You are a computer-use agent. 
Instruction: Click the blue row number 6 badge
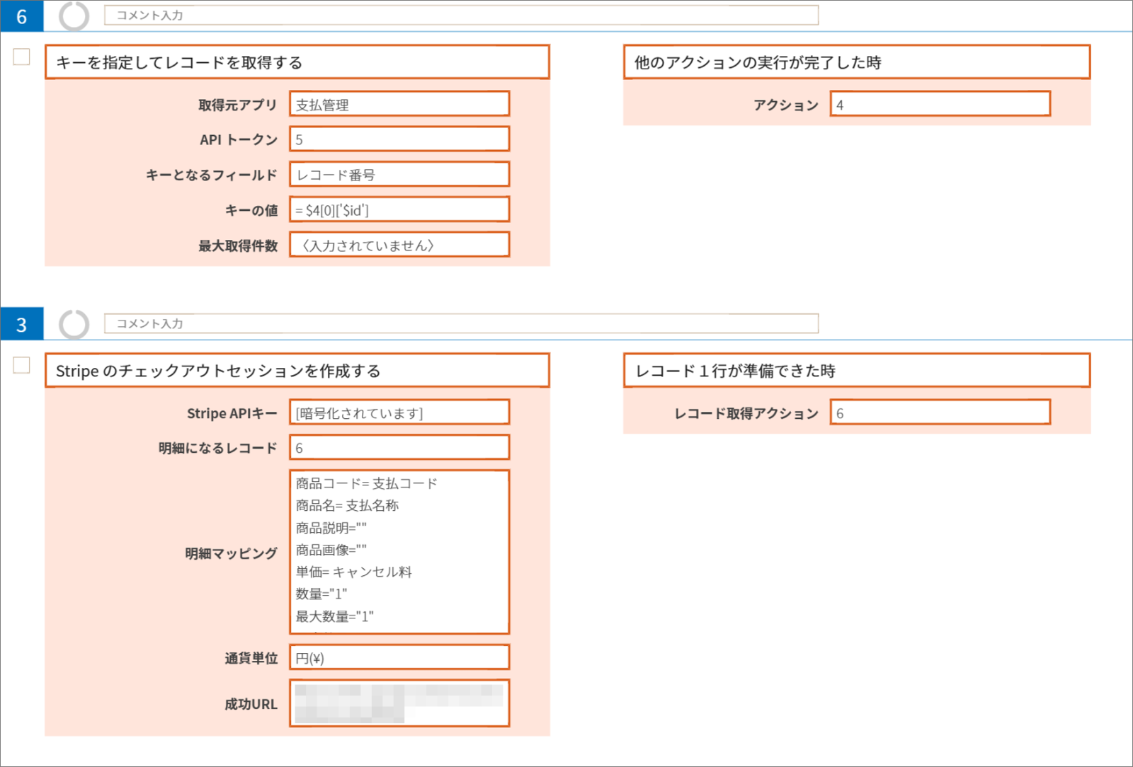coord(22,16)
